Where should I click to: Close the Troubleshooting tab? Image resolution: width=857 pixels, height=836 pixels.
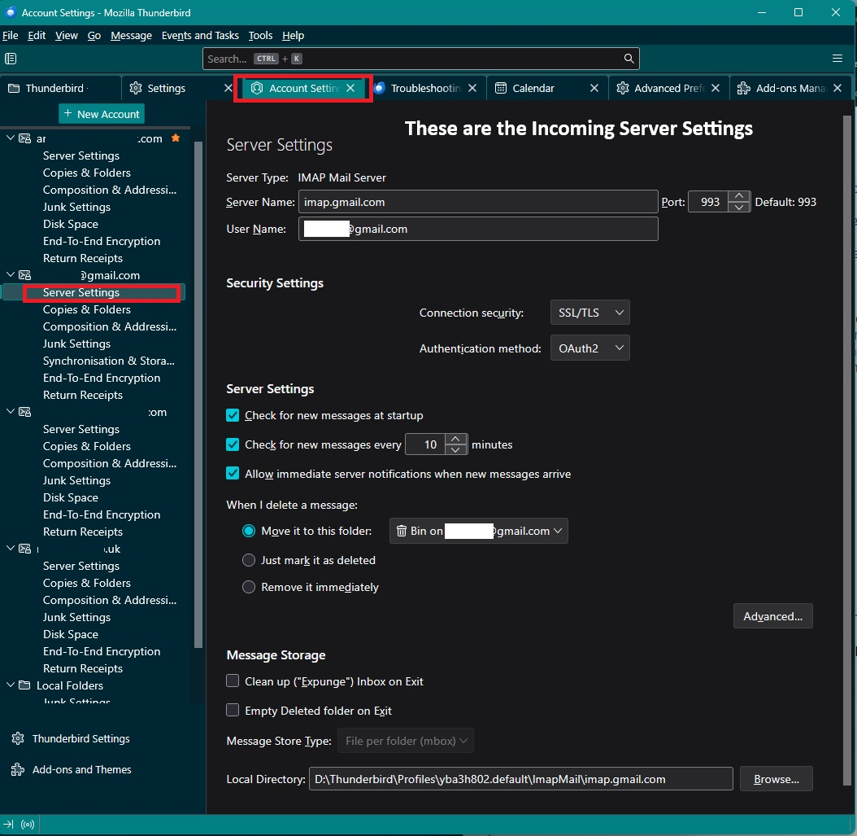[472, 88]
